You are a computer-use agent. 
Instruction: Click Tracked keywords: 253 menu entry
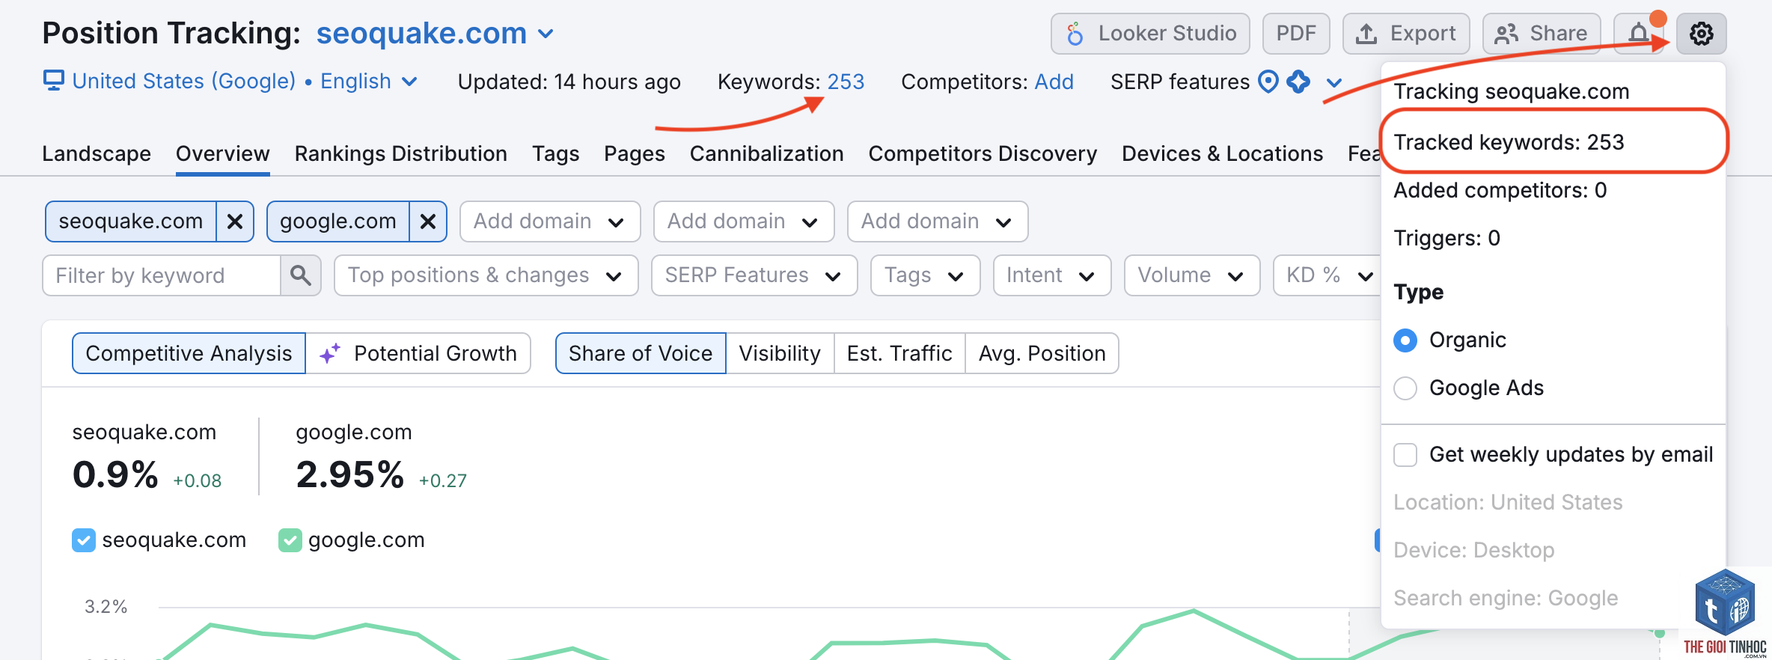pos(1509,142)
